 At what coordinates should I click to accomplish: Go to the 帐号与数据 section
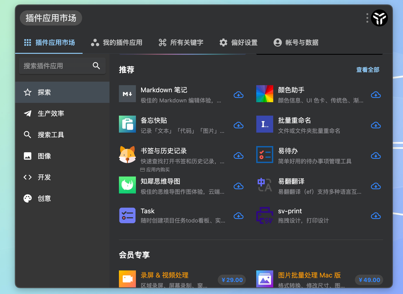(296, 43)
